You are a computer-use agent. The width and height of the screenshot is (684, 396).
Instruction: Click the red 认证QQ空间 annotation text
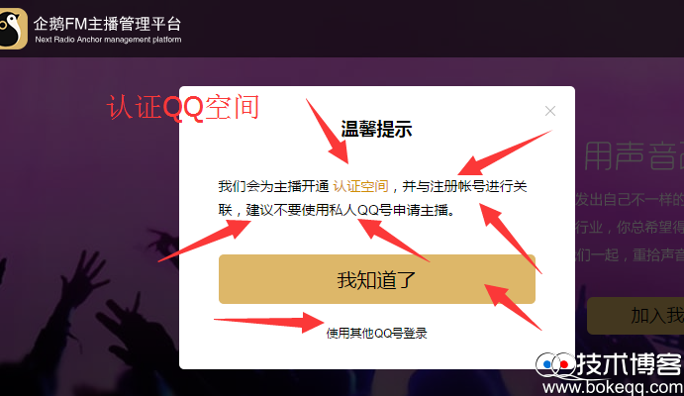coord(183,108)
